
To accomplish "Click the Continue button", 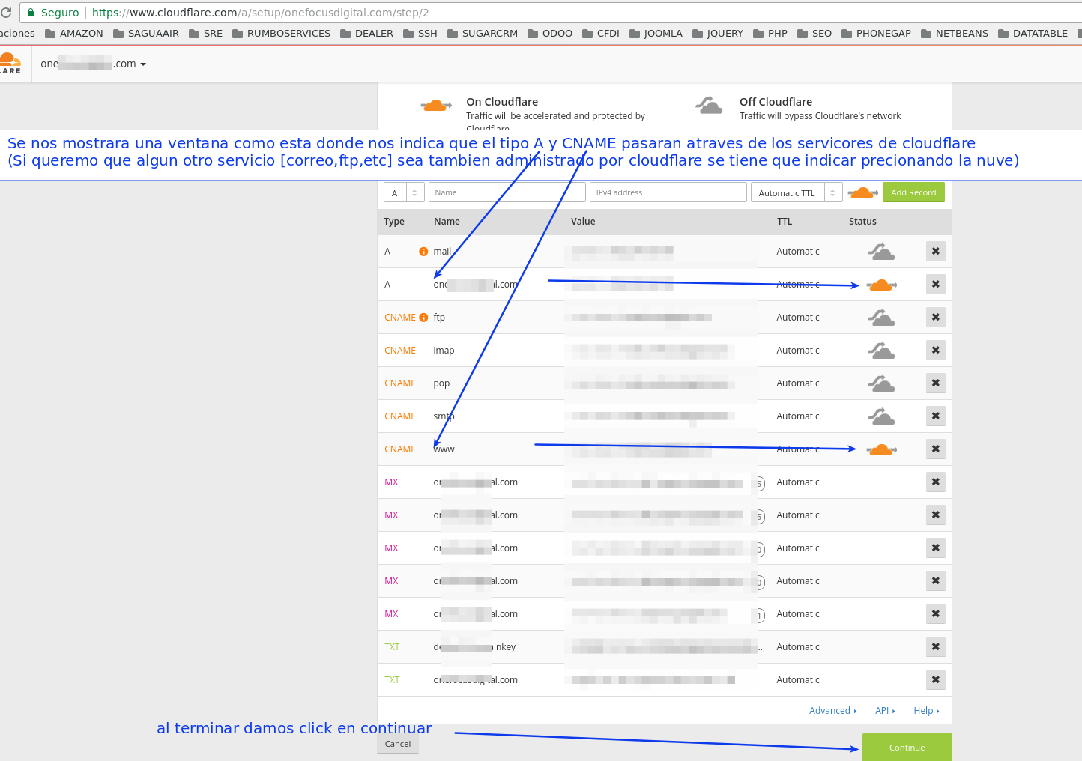I will tap(907, 748).
